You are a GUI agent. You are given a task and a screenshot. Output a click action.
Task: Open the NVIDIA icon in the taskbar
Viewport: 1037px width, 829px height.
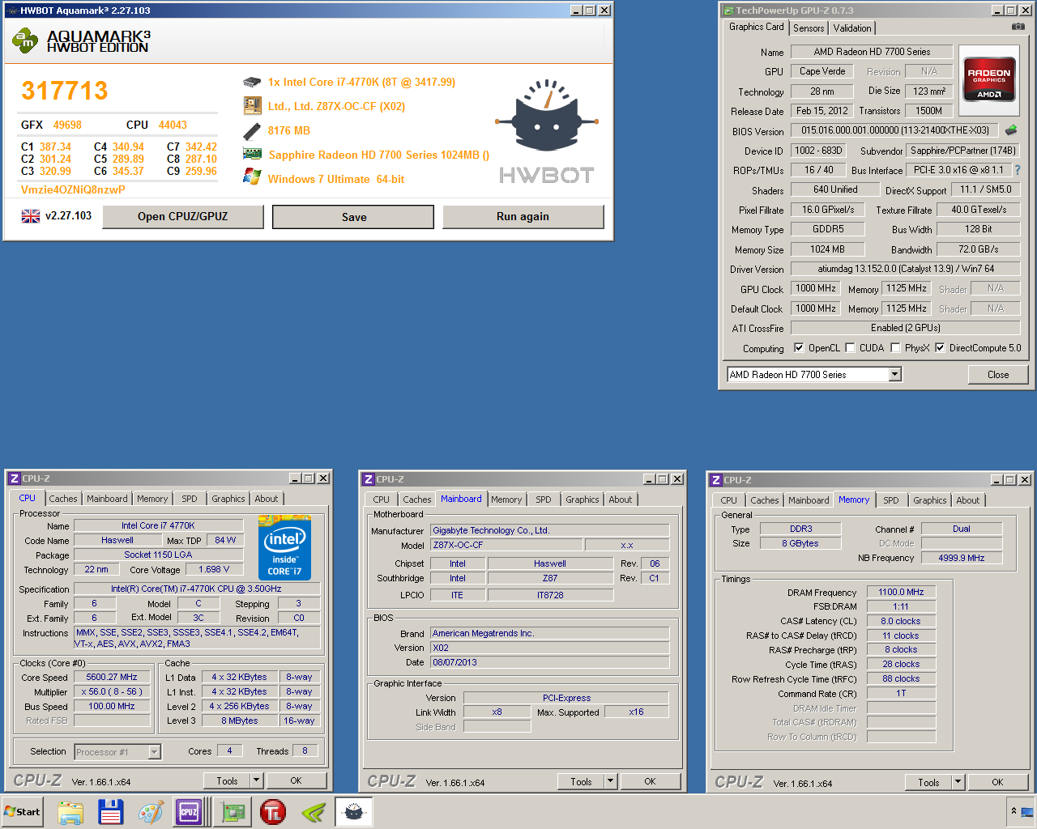314,812
